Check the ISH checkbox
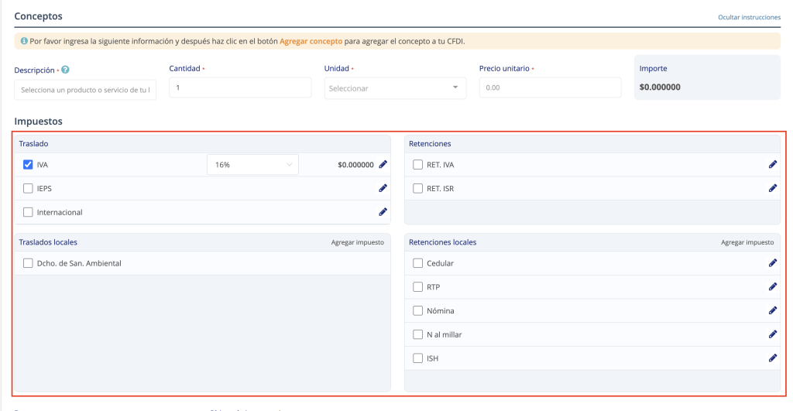793x411 pixels. [x=417, y=358]
